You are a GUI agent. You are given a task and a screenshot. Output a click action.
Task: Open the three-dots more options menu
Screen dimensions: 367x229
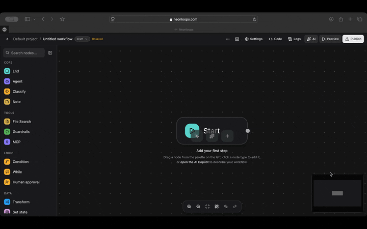pyautogui.click(x=228, y=39)
